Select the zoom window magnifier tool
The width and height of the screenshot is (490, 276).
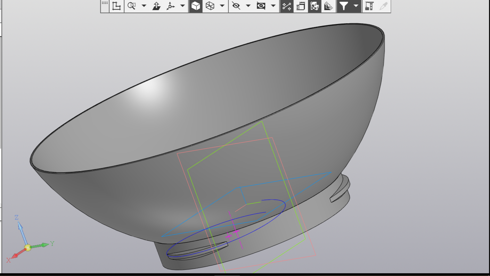point(131,6)
